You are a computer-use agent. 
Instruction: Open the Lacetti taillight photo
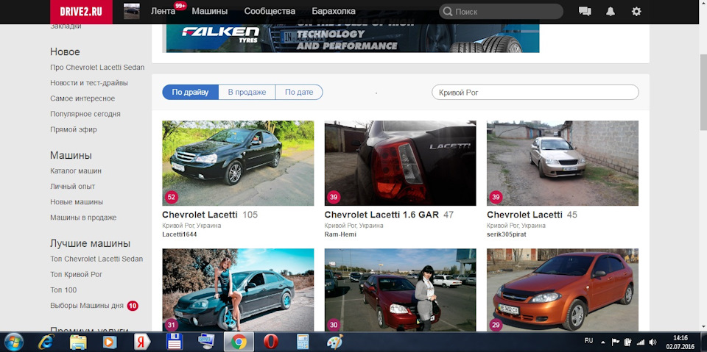tap(400, 163)
